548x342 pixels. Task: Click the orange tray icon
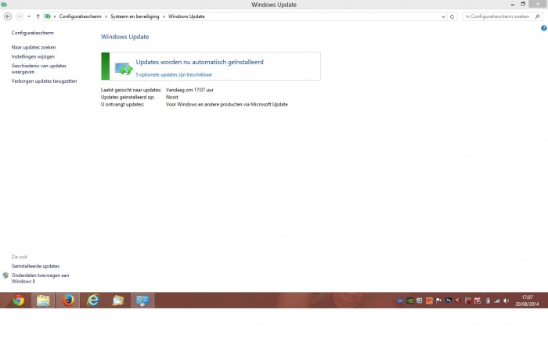[429, 301]
